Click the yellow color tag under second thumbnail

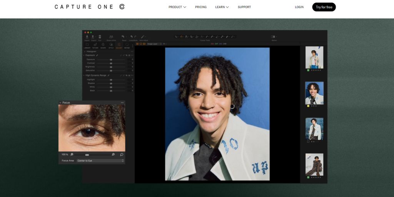308,106
